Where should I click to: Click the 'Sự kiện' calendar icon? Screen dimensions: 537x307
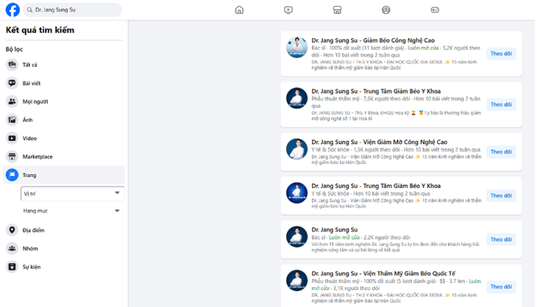[x=12, y=267]
